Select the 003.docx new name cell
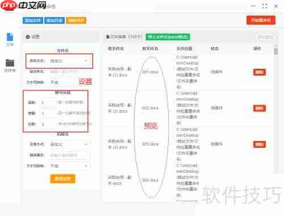Screen dimensions: 284x216 coord(151,144)
